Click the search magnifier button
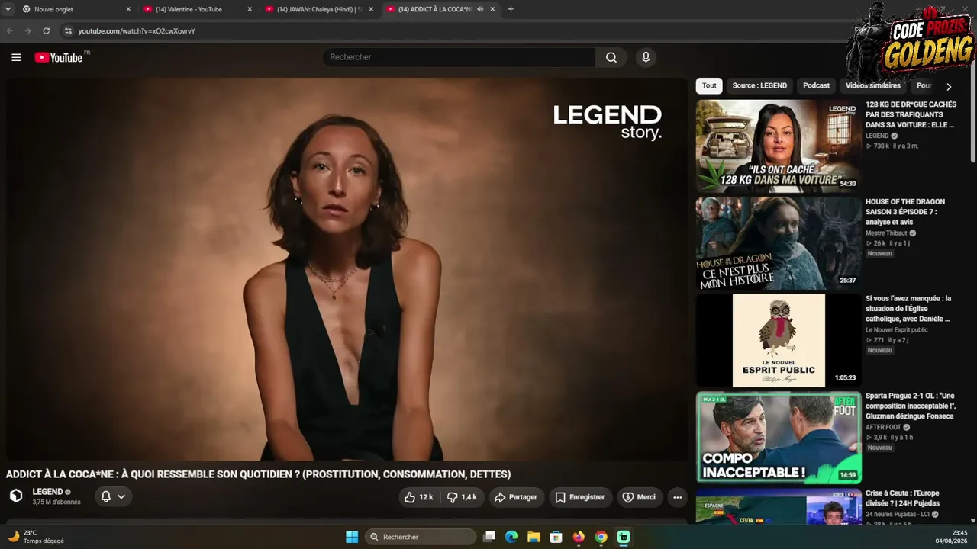 click(x=611, y=57)
